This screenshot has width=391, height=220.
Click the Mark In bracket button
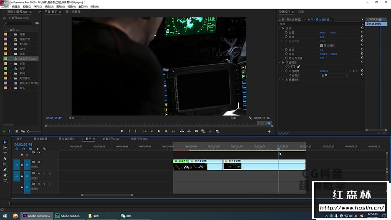pos(129,131)
